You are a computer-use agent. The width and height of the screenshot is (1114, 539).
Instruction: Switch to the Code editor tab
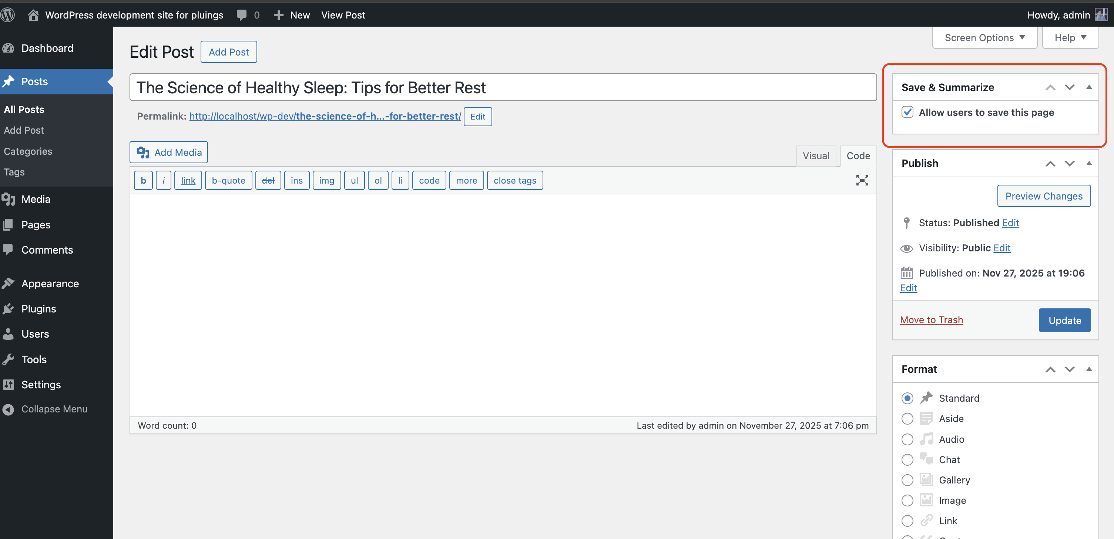(x=858, y=156)
